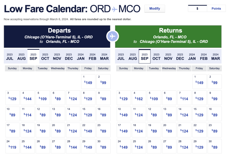Select JUL 2023 in Departs months
The height and width of the screenshot is (156, 227).
(x=10, y=57)
